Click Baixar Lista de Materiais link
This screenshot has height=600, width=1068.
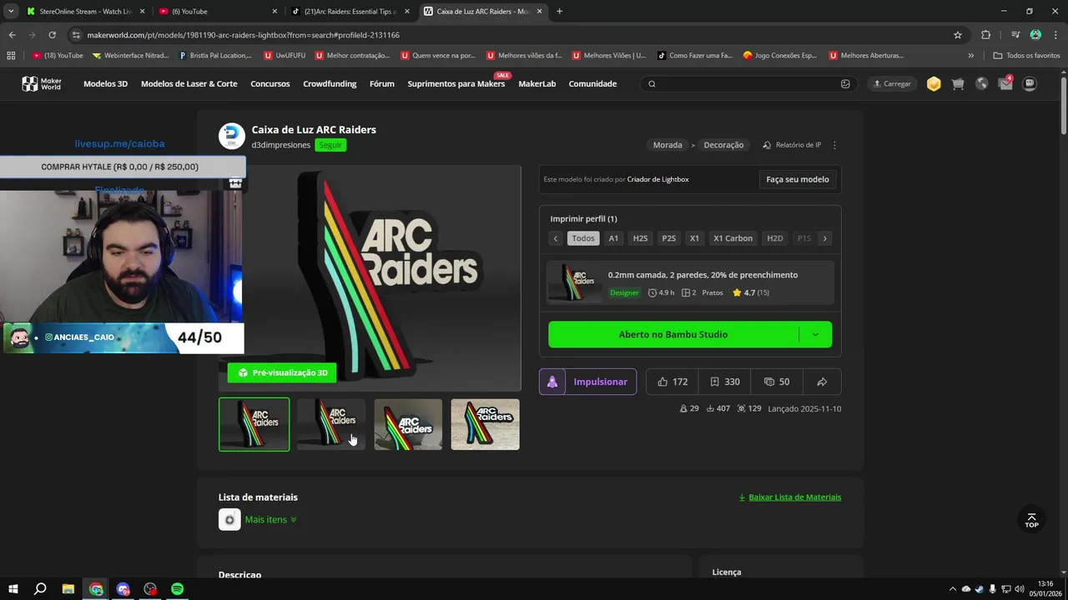790,497
